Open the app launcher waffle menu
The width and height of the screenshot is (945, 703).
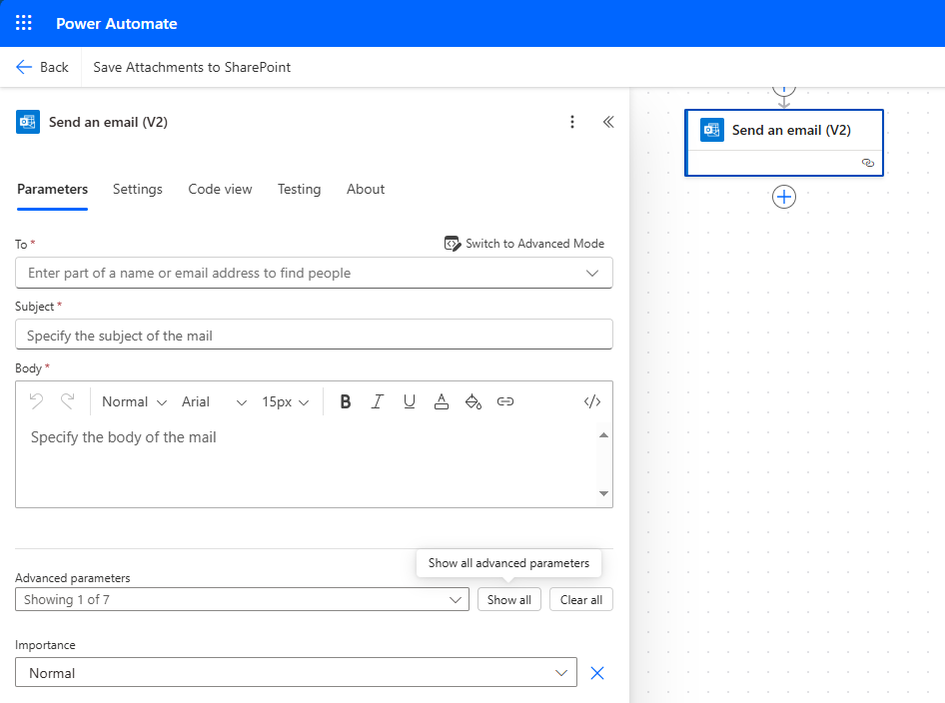click(23, 22)
